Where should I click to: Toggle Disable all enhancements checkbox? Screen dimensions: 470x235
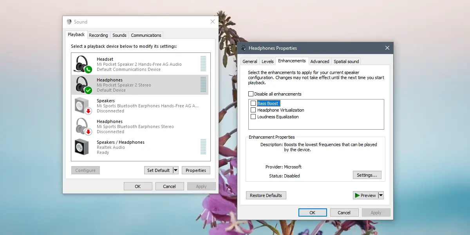[x=251, y=94]
